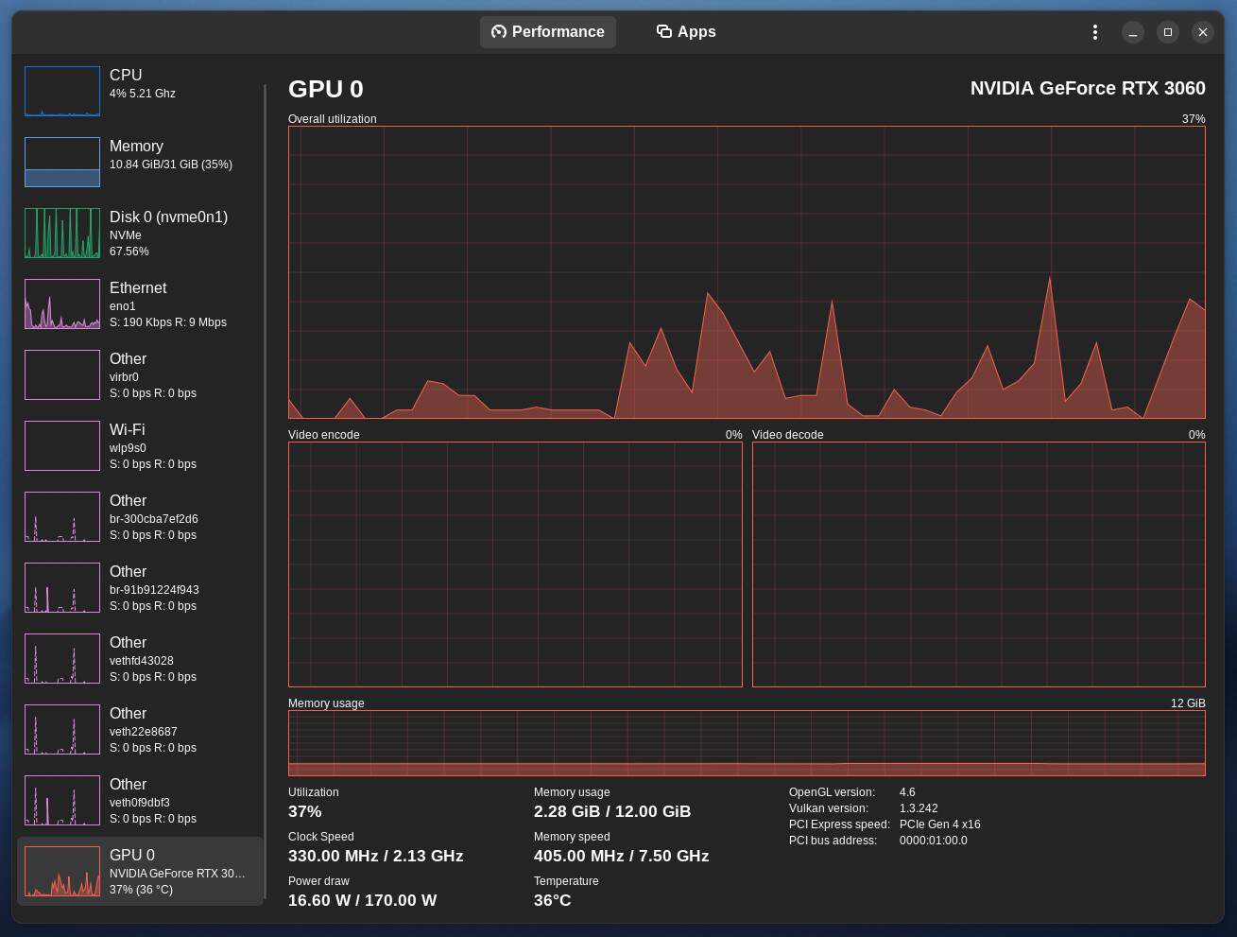
Task: Select the virbr0 network entry
Action: point(61,374)
